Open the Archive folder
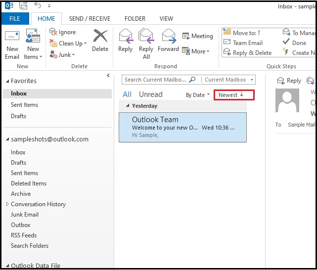Screen dimensions: 317x270 point(21,194)
